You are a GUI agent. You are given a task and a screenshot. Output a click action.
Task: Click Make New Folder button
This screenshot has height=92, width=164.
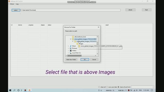pyautogui.click(x=71, y=60)
